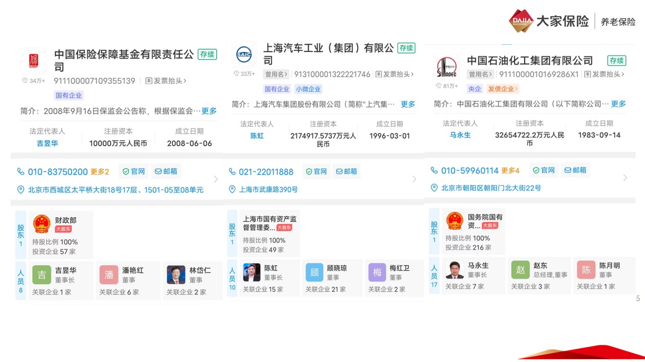Click 存续 status on 中国石油化工
The width and height of the screenshot is (645, 362).
pos(617,61)
